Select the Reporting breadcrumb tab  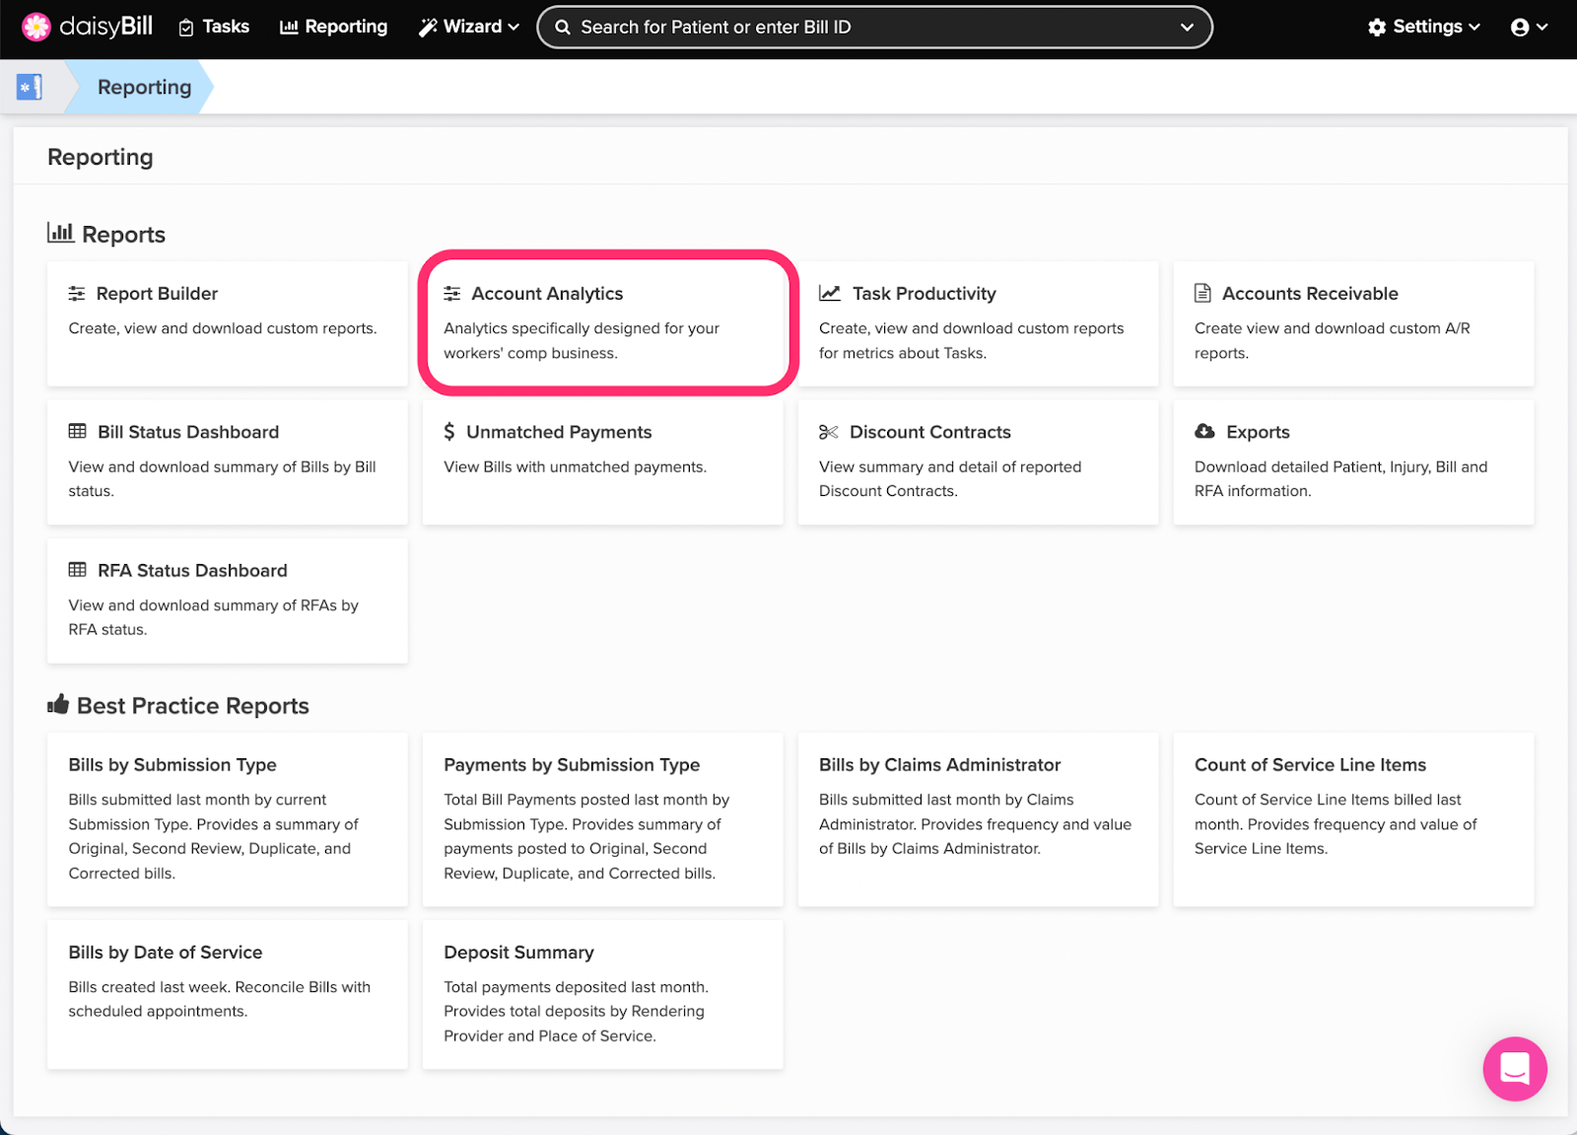pyautogui.click(x=144, y=87)
